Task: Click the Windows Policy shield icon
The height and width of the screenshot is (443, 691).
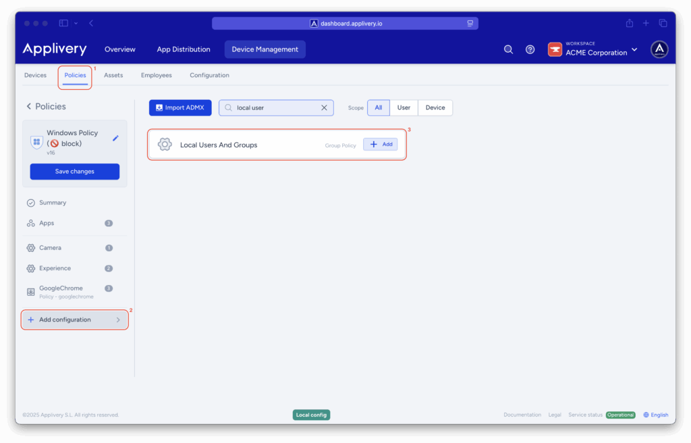Action: coord(36,142)
